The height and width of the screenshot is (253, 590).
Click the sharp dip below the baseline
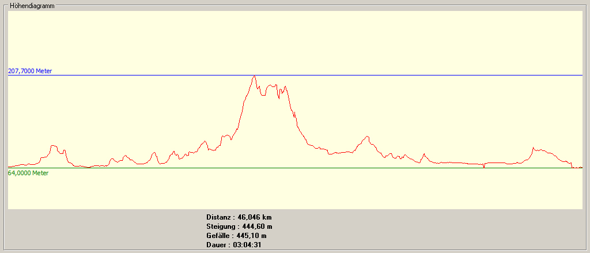[483, 167]
